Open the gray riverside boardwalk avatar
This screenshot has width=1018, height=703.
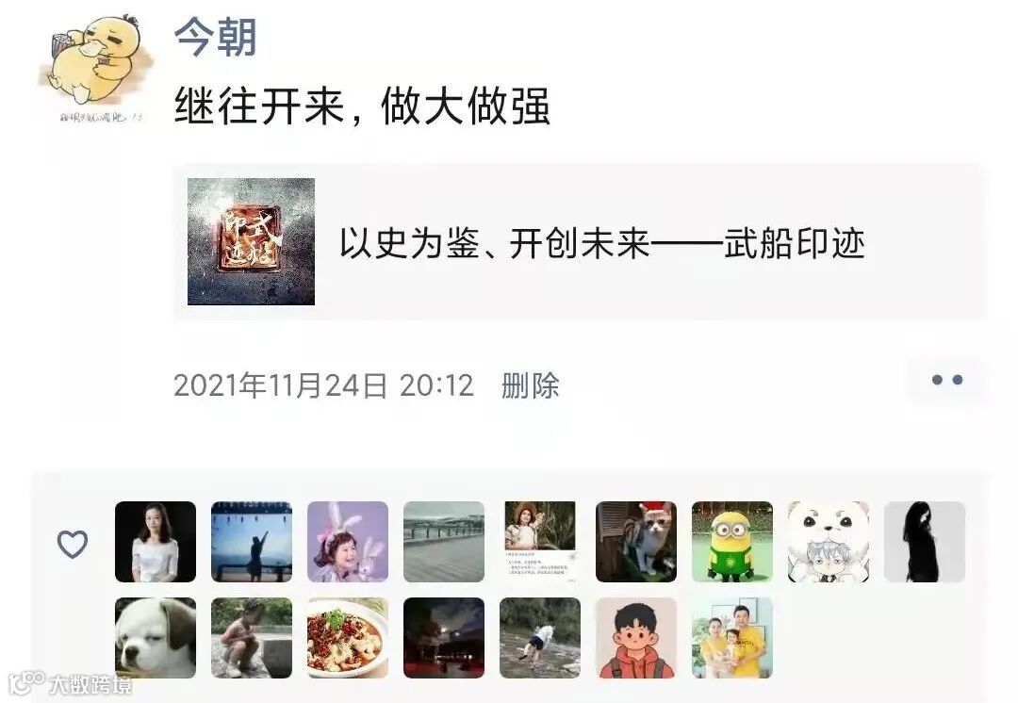[443, 541]
